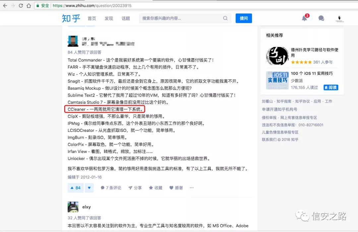This screenshot has height=232, width=358.
Task: Click the browser forward arrow
Action: click(x=13, y=6)
